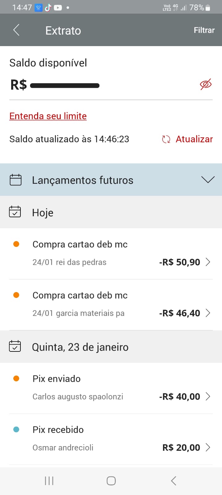
Task: Tap the orange dot on the rei das pedras purchase
Action: (16, 244)
